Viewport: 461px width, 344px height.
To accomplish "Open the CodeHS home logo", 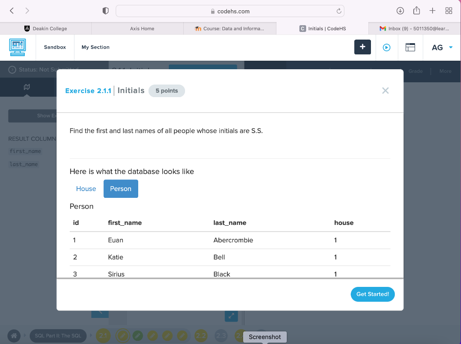I will [18, 47].
